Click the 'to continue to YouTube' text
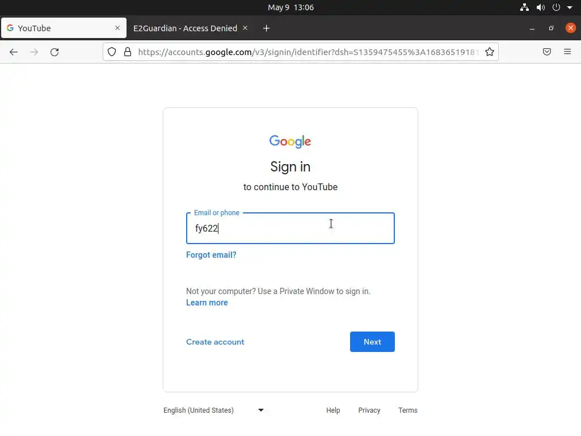581x436 pixels. pyautogui.click(x=290, y=187)
